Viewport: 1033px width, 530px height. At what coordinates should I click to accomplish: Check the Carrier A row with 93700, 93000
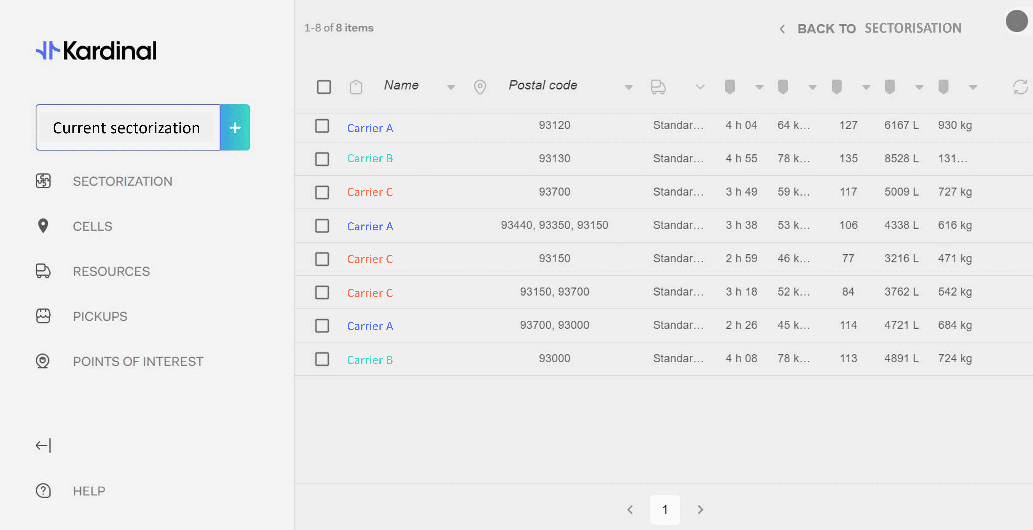point(322,325)
